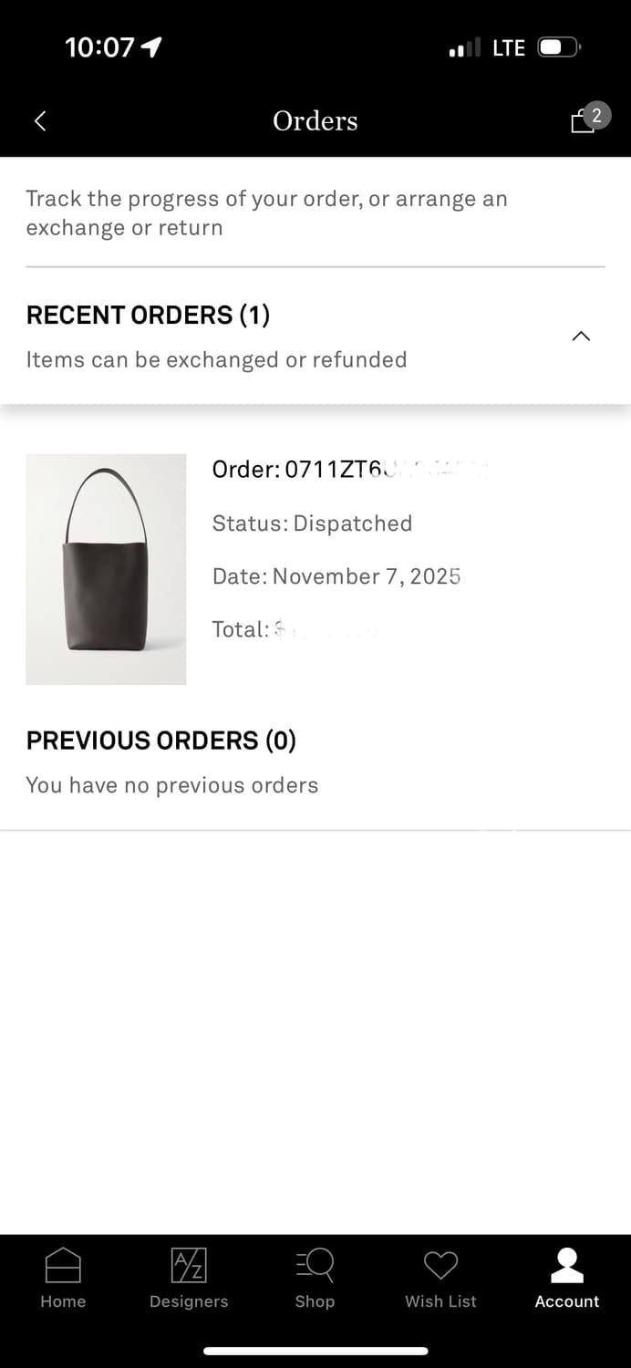Tap the A/Z Designers icon
This screenshot has width=631, height=1368.
pos(189,1265)
